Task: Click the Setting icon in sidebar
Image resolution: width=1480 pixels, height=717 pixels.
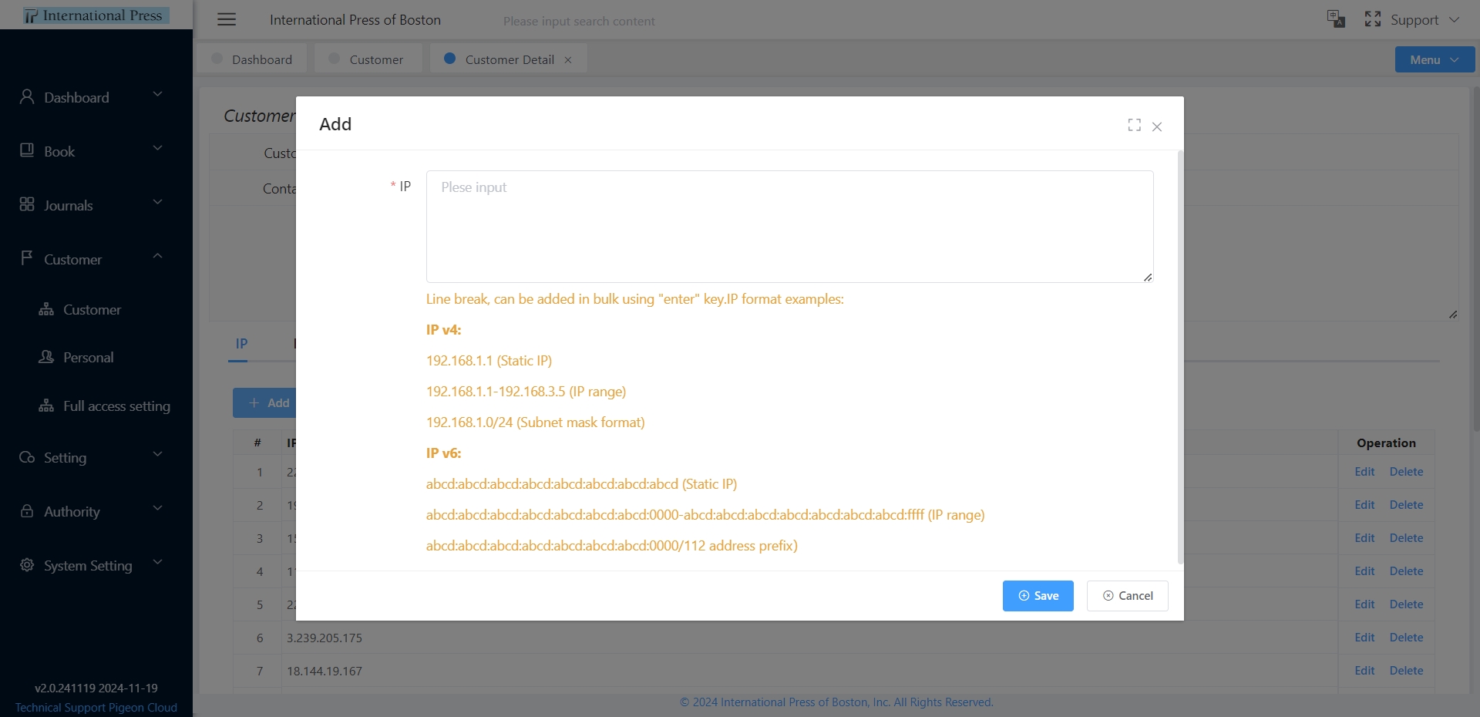Action: [x=27, y=457]
